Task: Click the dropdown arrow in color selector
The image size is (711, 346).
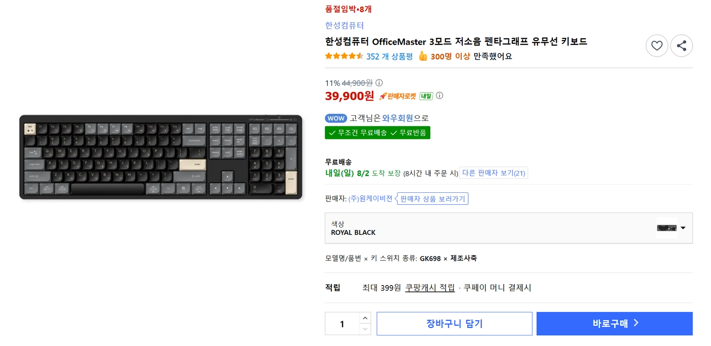Action: tap(683, 228)
